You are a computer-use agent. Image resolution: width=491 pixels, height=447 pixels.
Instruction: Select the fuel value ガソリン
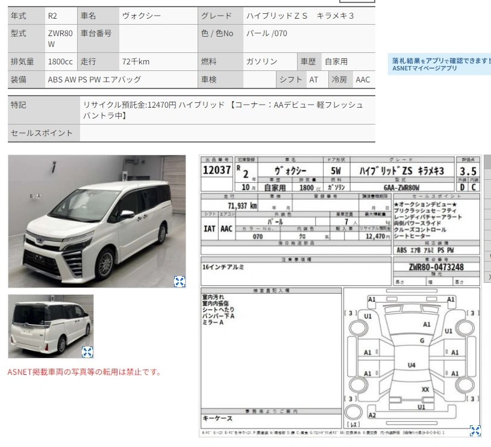[262, 61]
